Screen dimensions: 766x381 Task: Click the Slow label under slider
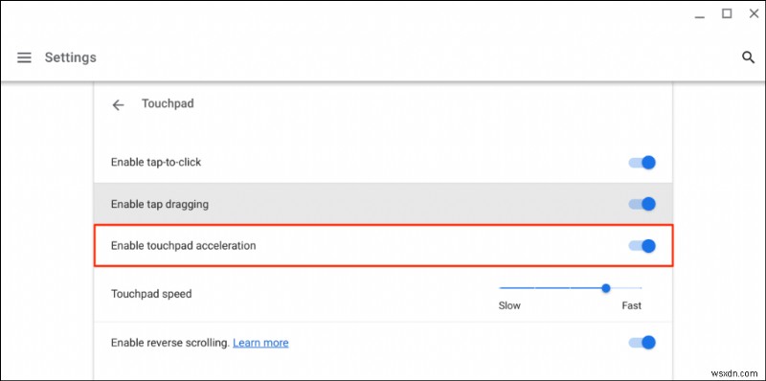[x=509, y=305]
